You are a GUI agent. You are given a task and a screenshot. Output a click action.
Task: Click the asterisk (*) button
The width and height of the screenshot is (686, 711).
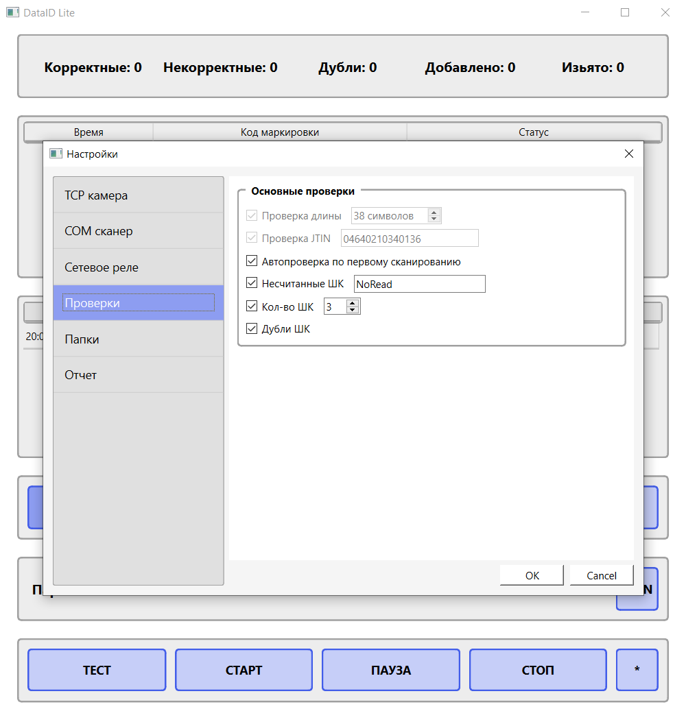(637, 670)
